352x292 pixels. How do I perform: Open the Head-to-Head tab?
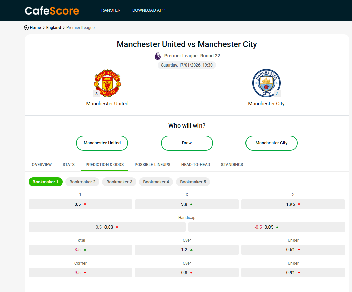point(195,165)
